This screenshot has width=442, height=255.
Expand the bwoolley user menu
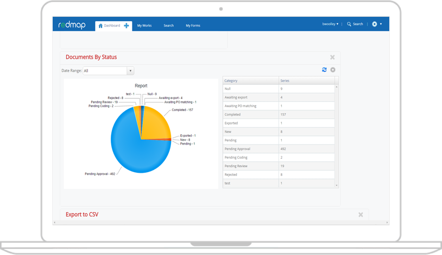click(x=330, y=24)
